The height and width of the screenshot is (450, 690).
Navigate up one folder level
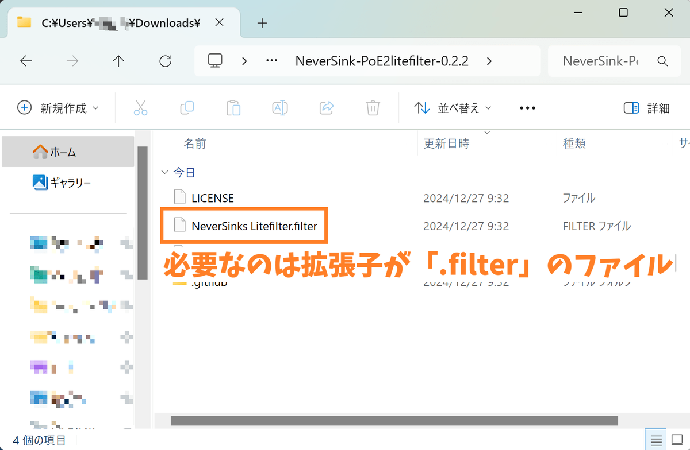[x=118, y=61]
